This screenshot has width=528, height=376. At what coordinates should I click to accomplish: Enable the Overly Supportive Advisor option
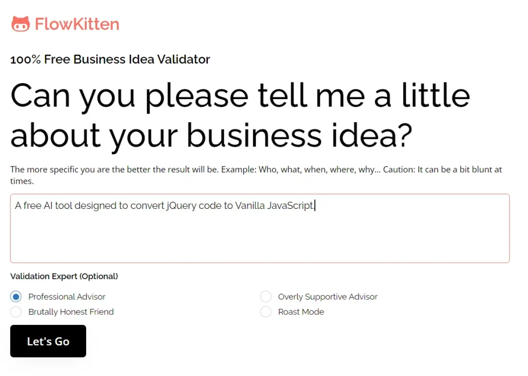(x=266, y=296)
